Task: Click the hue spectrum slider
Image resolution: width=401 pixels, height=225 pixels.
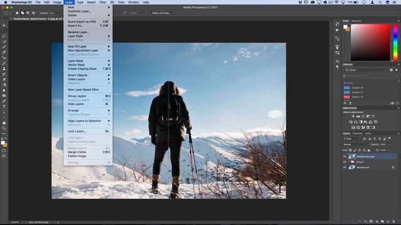Action: coord(395,42)
